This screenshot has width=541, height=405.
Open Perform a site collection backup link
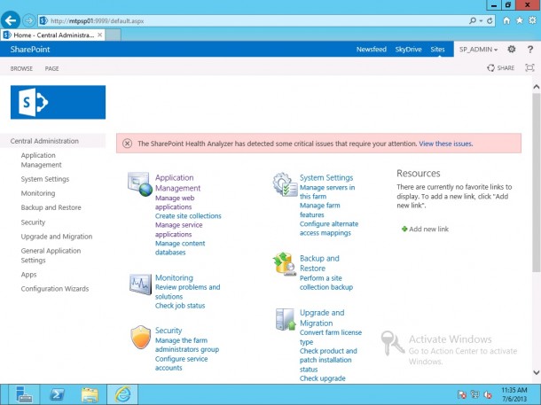[326, 283]
